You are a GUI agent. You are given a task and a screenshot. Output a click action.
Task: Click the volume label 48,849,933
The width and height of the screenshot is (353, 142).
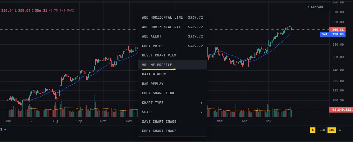point(341,110)
